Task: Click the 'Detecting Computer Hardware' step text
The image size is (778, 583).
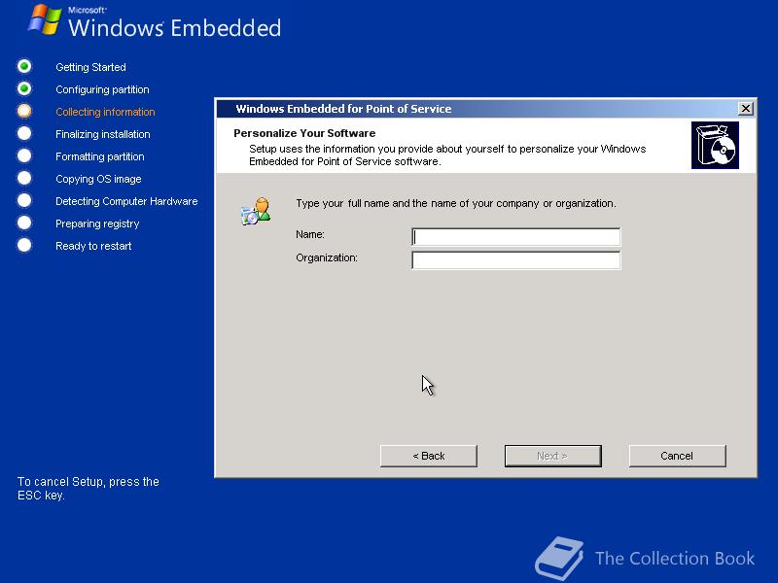Action: [x=126, y=201]
